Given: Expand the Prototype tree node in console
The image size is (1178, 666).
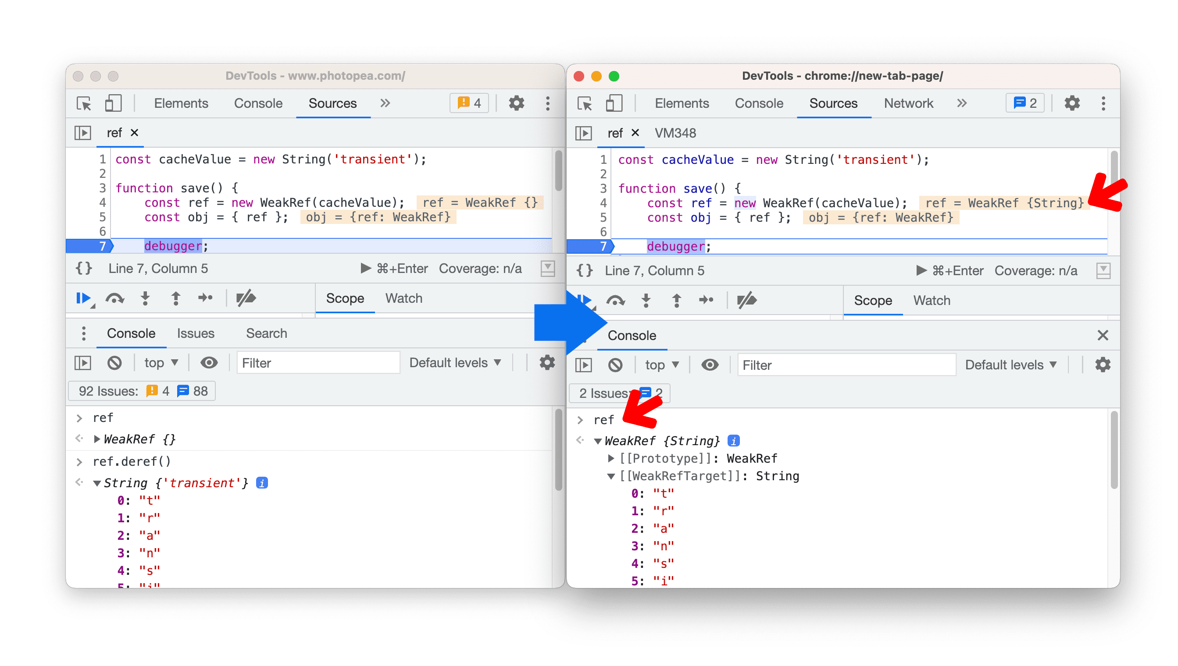Looking at the screenshot, I should coord(606,458).
